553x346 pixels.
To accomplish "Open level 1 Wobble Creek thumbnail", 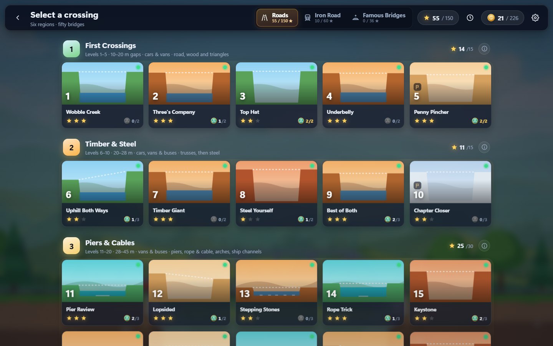I will pos(103,83).
